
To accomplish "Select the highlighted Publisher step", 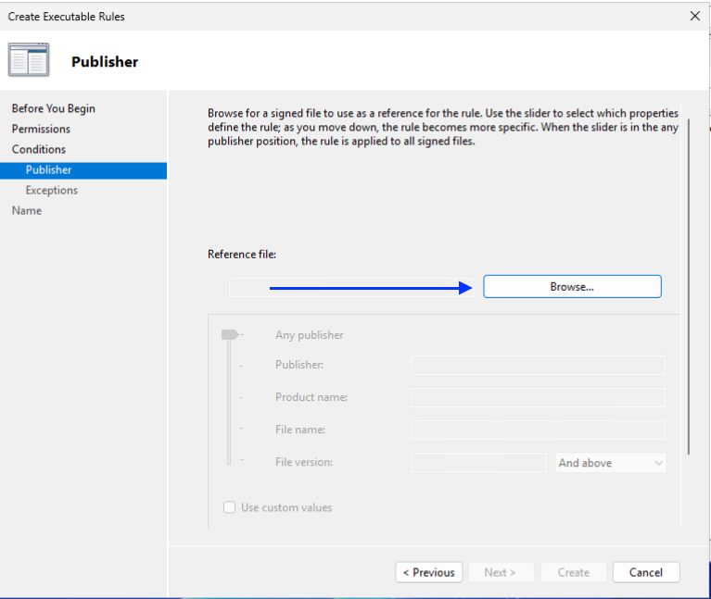I will click(83, 170).
